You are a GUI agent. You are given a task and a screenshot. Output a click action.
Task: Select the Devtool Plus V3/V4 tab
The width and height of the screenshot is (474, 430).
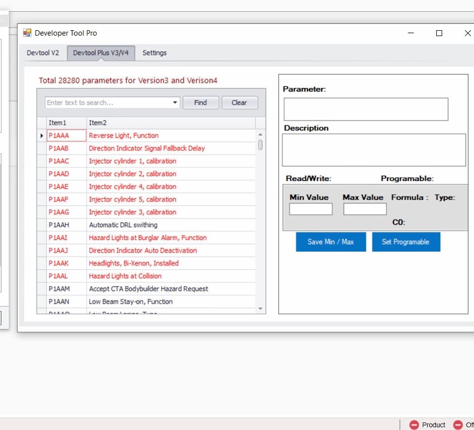pyautogui.click(x=101, y=53)
